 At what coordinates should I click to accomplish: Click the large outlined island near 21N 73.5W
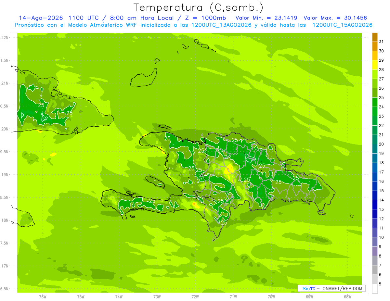coord(144,78)
